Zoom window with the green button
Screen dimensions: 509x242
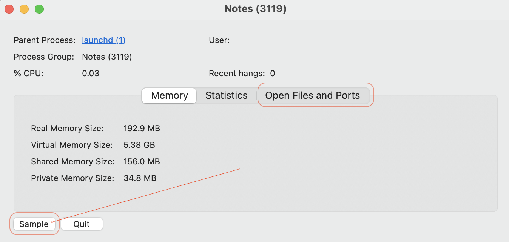click(39, 9)
